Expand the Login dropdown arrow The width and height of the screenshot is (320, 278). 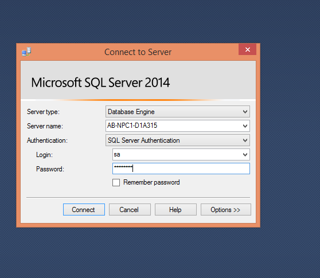[x=245, y=154]
